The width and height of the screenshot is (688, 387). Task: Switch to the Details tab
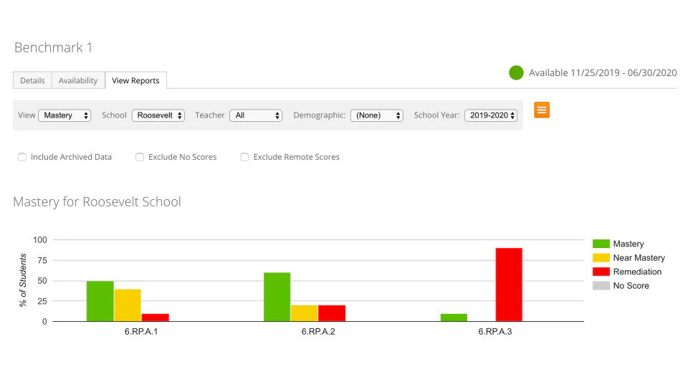pos(32,80)
